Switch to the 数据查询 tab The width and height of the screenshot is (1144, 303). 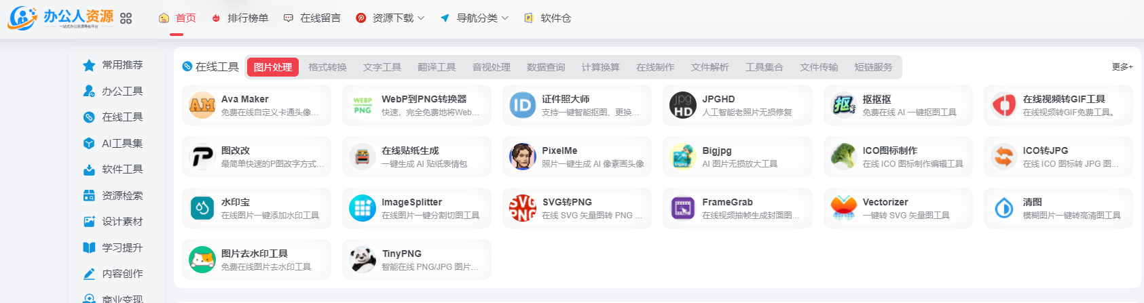pyautogui.click(x=546, y=67)
